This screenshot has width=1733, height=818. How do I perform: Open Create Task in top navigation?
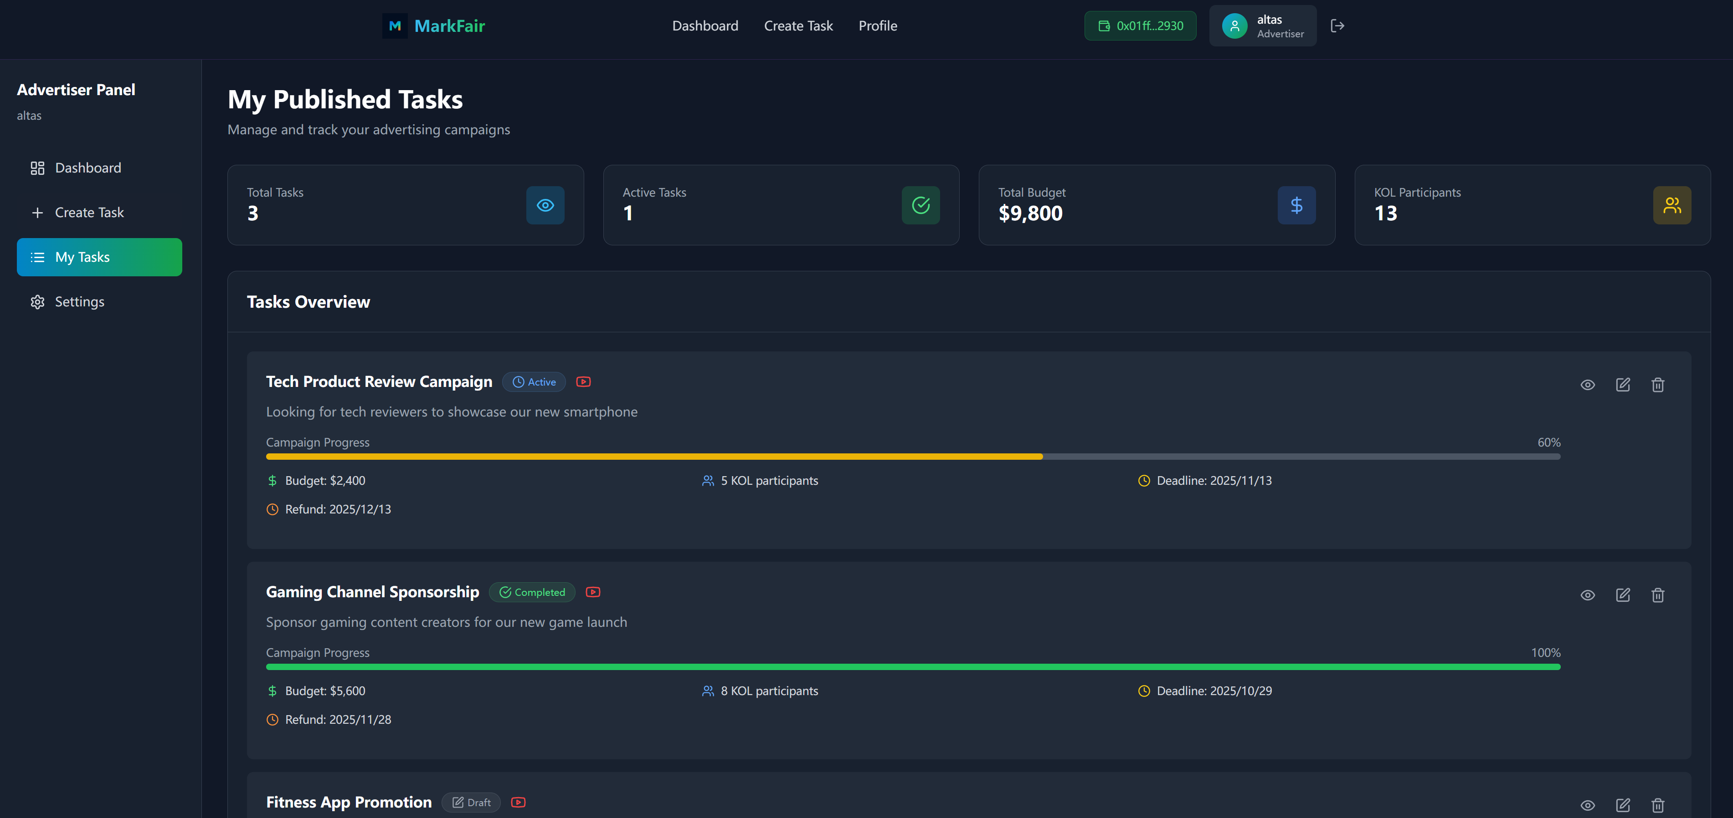[798, 25]
